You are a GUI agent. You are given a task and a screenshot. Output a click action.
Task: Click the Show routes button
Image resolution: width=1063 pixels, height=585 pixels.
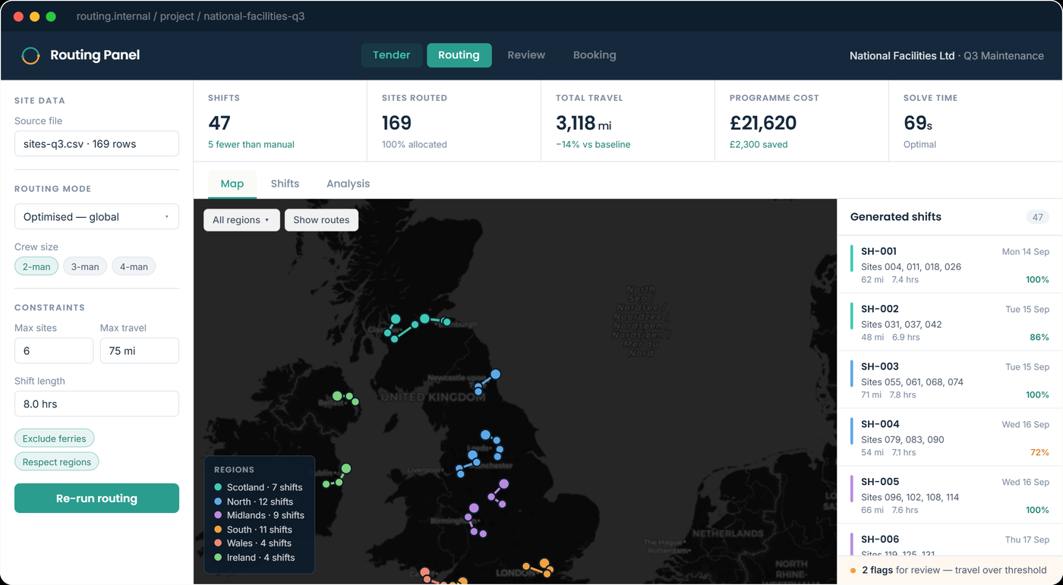tap(321, 220)
